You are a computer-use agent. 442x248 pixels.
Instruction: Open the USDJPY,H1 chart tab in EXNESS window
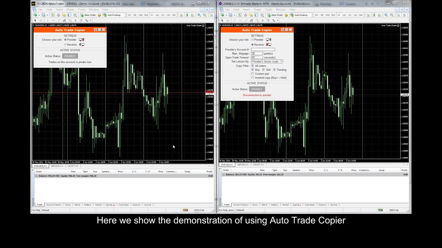[x=72, y=166]
